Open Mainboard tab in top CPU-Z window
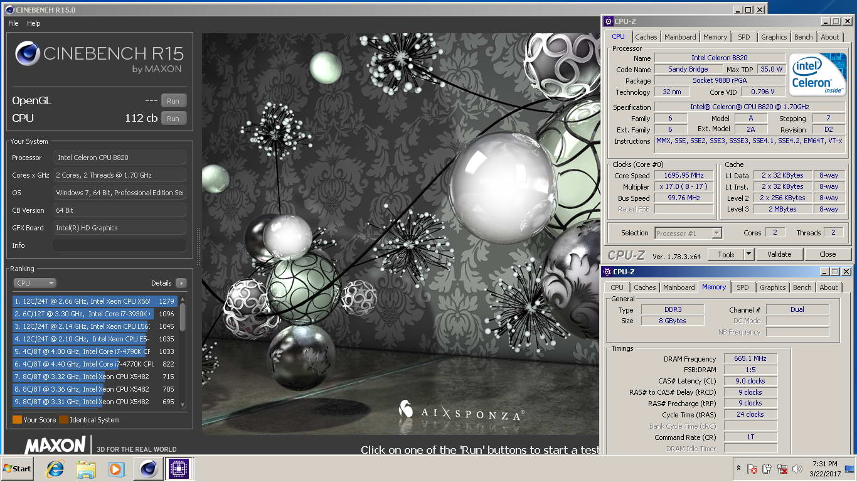The width and height of the screenshot is (857, 482). pos(680,37)
